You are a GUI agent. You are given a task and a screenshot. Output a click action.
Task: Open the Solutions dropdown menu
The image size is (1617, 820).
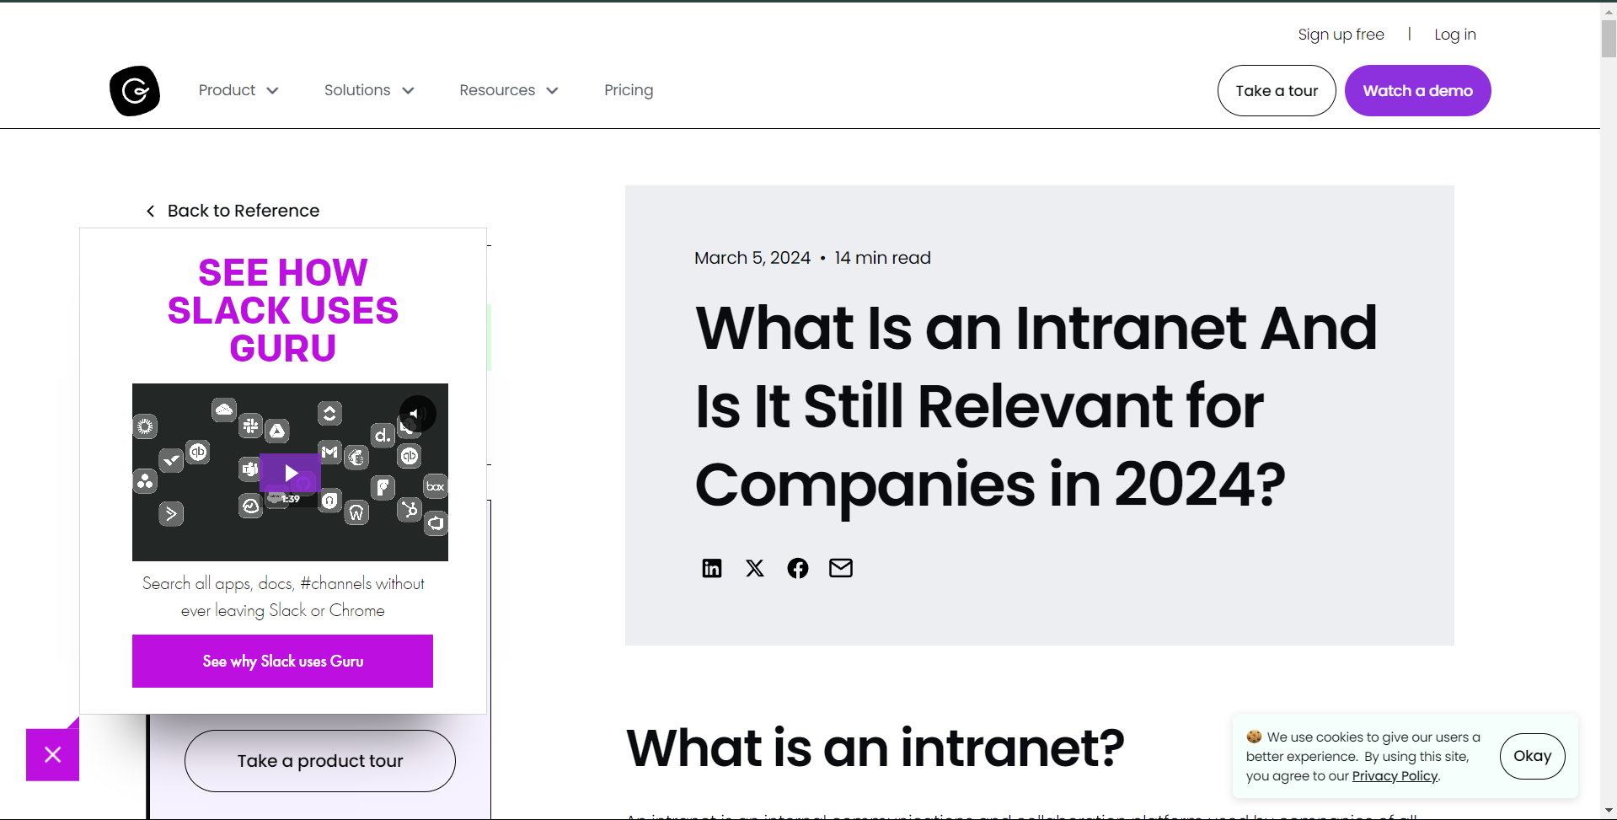point(369,90)
